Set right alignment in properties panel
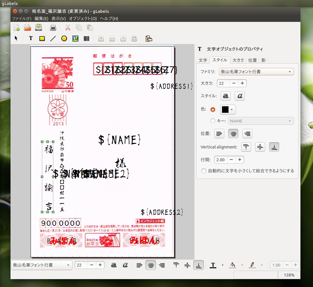This screenshot has width=313, height=287. 247,134
